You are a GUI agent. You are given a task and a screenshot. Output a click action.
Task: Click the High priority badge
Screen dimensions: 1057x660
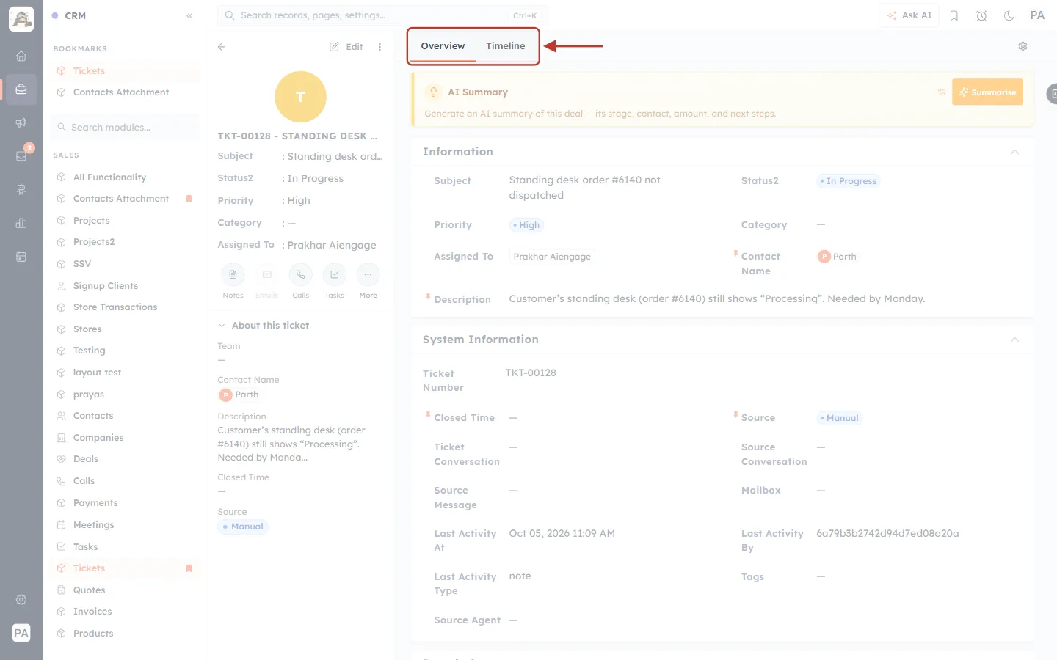click(526, 225)
